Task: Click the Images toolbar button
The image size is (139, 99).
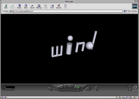Action: click(x=46, y=6)
